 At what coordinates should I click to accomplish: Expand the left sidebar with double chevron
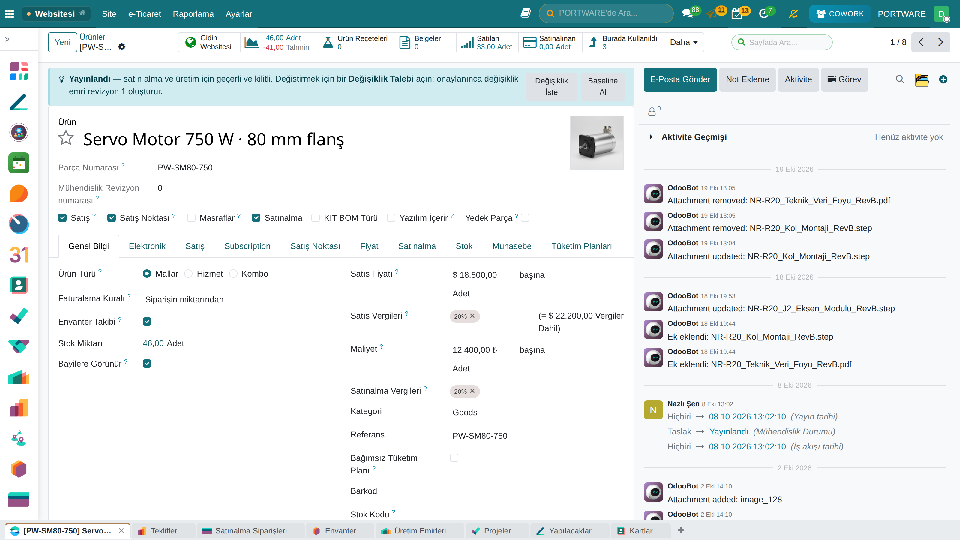(x=7, y=39)
